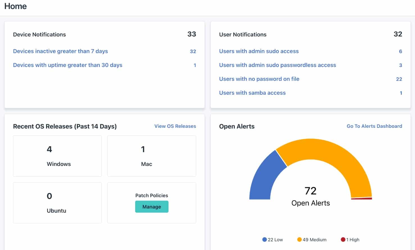Click the '22 Low' legend label
Image resolution: width=415 pixels, height=250 pixels.
point(275,240)
